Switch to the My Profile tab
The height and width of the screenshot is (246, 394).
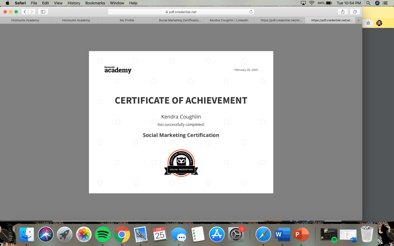pyautogui.click(x=127, y=20)
